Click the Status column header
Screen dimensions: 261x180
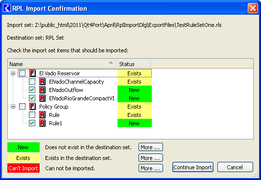pos(134,64)
